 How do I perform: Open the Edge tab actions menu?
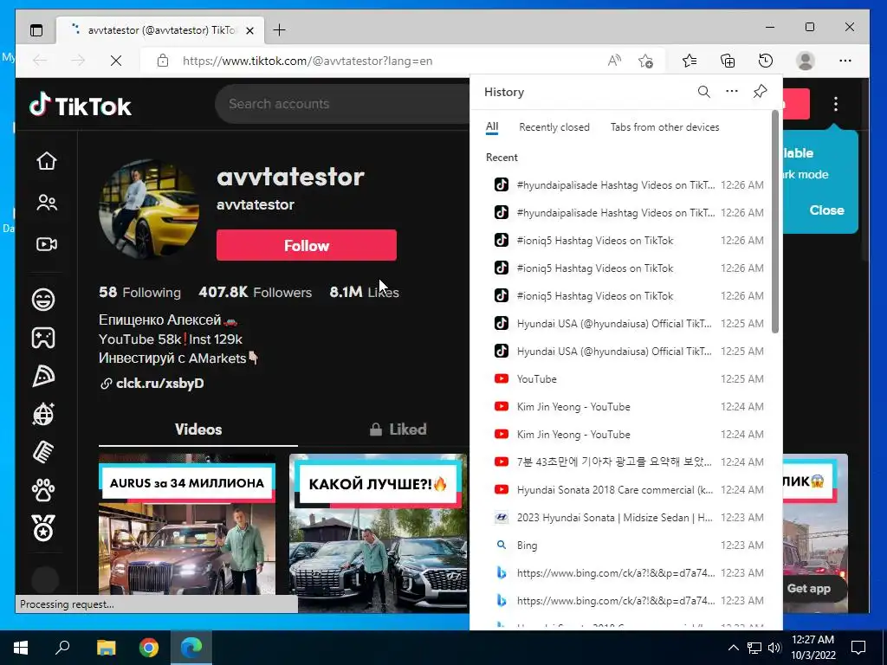click(36, 30)
